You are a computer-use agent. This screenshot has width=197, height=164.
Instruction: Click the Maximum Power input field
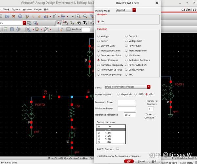tap(127, 102)
